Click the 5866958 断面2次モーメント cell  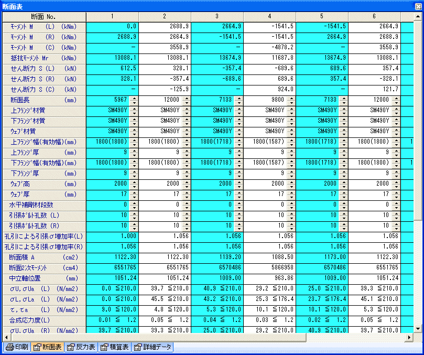pyautogui.click(x=269, y=268)
